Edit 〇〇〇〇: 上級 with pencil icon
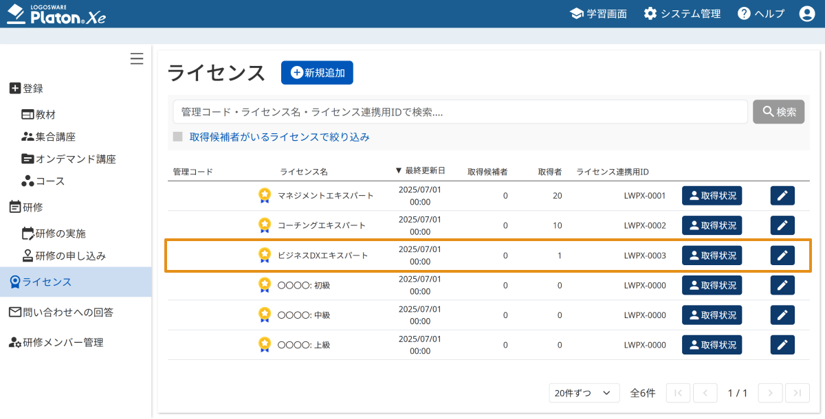825x419 pixels. pyautogui.click(x=782, y=345)
